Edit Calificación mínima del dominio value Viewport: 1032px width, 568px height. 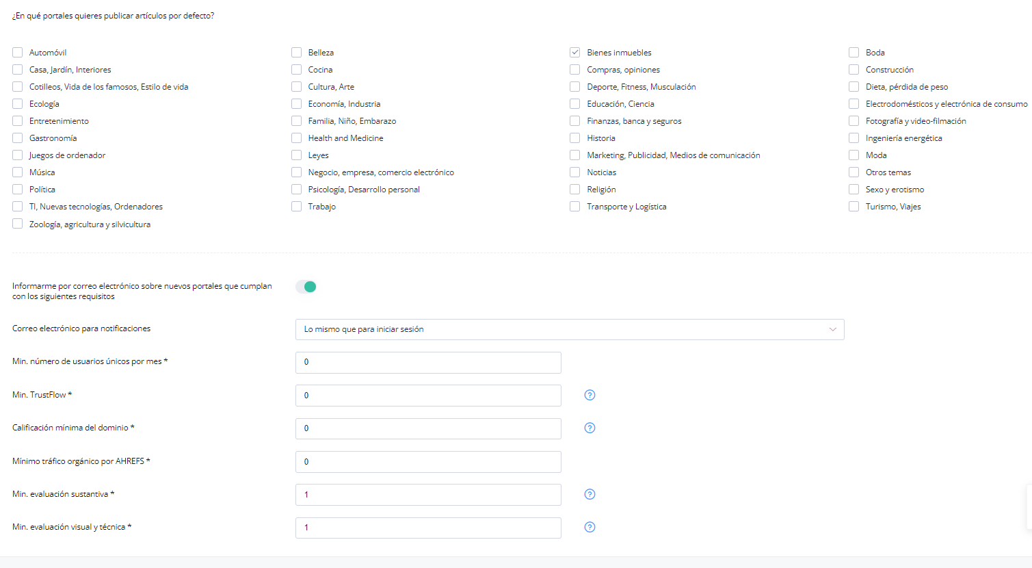pyautogui.click(x=428, y=428)
